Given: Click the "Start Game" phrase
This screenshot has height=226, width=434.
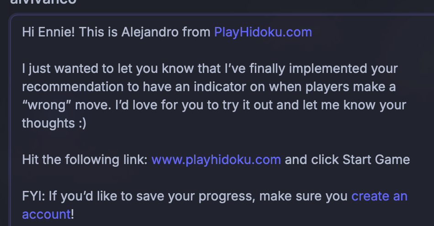Looking at the screenshot, I should pos(376,160).
